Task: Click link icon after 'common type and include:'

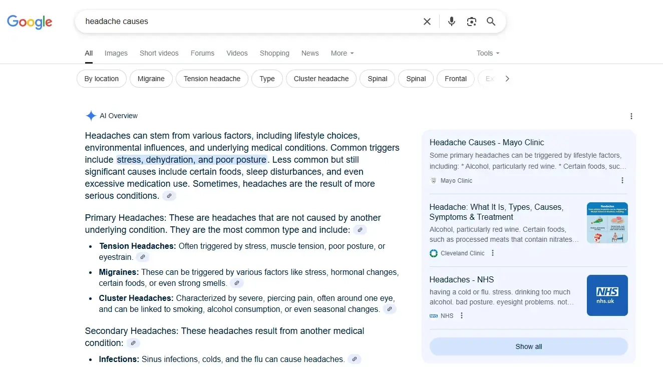Action: [x=360, y=230]
